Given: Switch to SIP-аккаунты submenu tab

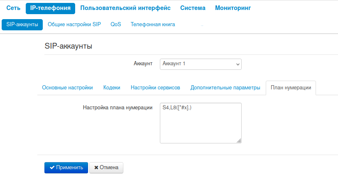Looking at the screenshot, I should [22, 25].
